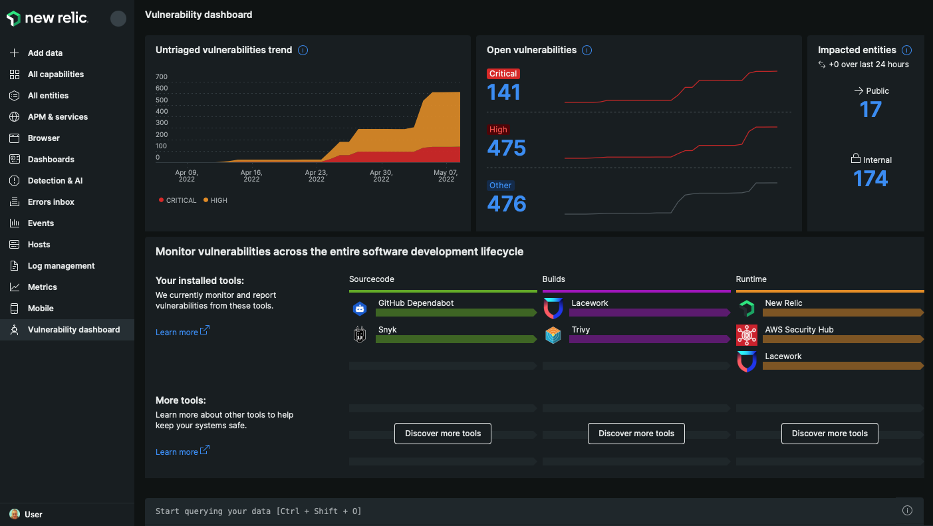933x526 pixels.
Task: Toggle the CRITICAL legend in the trend chart
Action: (177, 199)
